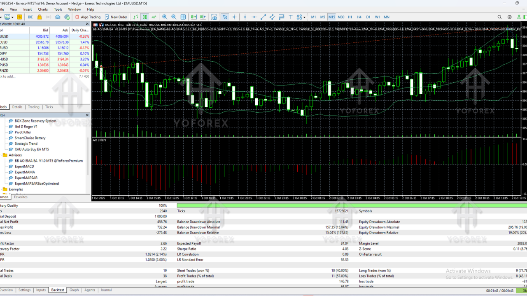Toggle Algo Trading on
The width and height of the screenshot is (527, 296).
coord(87,17)
